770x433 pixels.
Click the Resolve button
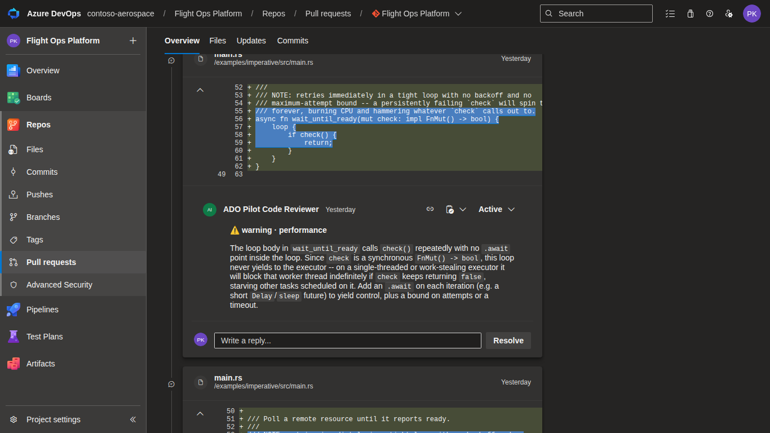[x=508, y=341]
